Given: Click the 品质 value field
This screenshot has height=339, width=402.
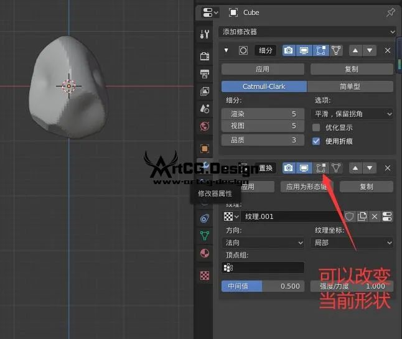Looking at the screenshot, I should pos(263,140).
